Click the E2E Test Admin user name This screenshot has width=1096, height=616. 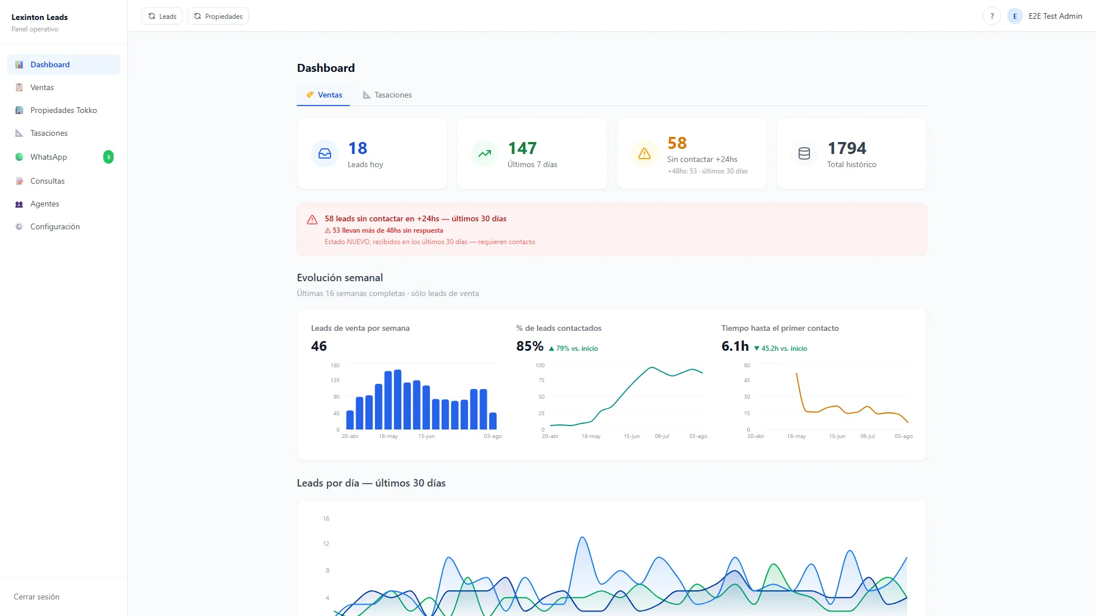click(1055, 16)
